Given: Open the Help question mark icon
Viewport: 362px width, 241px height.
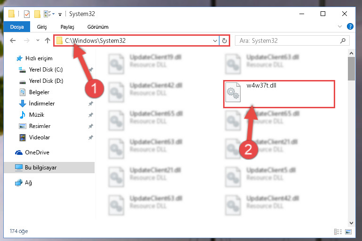Looking at the screenshot, I should coord(350,26).
